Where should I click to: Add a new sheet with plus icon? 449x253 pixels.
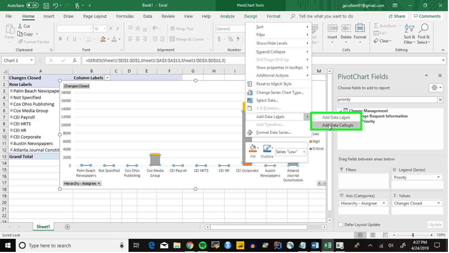[67, 227]
